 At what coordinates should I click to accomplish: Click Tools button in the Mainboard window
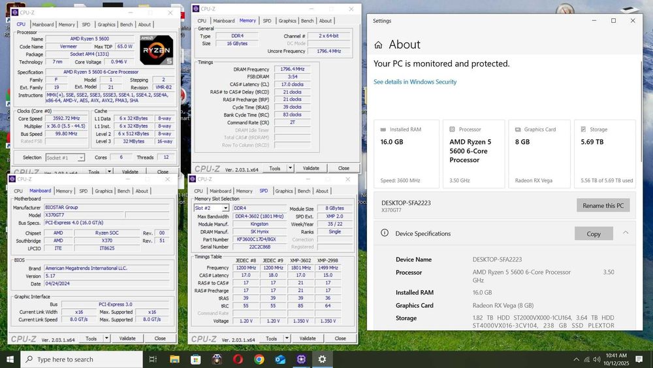[x=91, y=339]
